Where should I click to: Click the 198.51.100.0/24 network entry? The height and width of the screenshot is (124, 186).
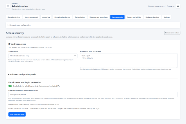pyautogui.click(x=87, y=58)
